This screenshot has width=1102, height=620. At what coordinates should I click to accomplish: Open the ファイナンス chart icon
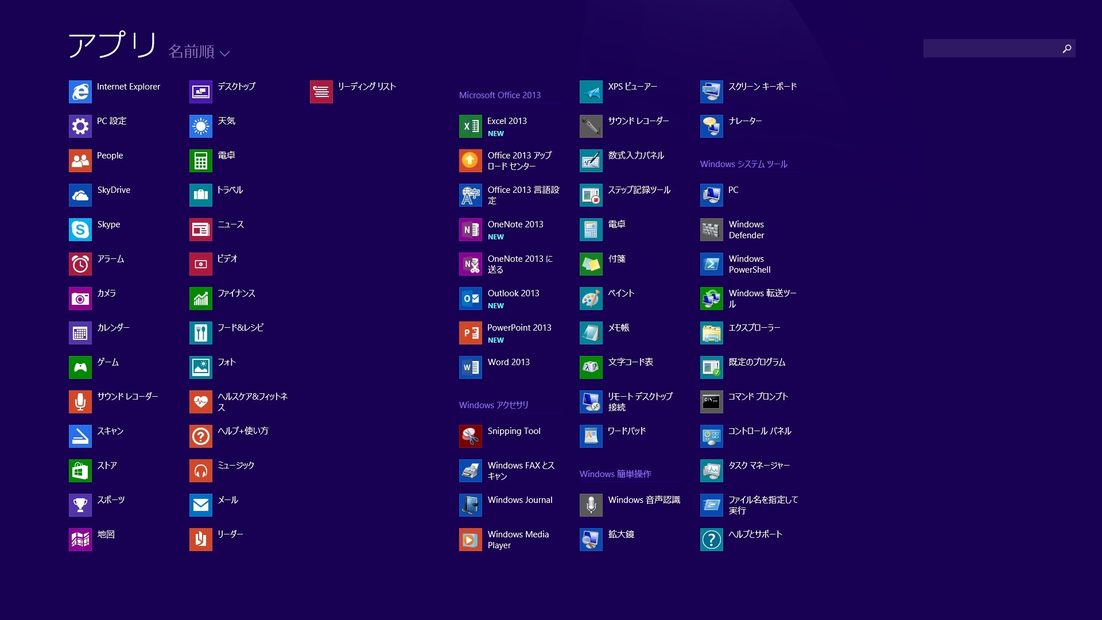(x=201, y=299)
